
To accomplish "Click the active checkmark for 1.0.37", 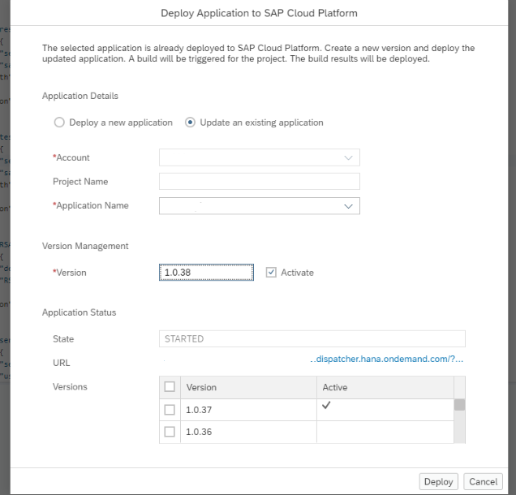I will point(326,405).
